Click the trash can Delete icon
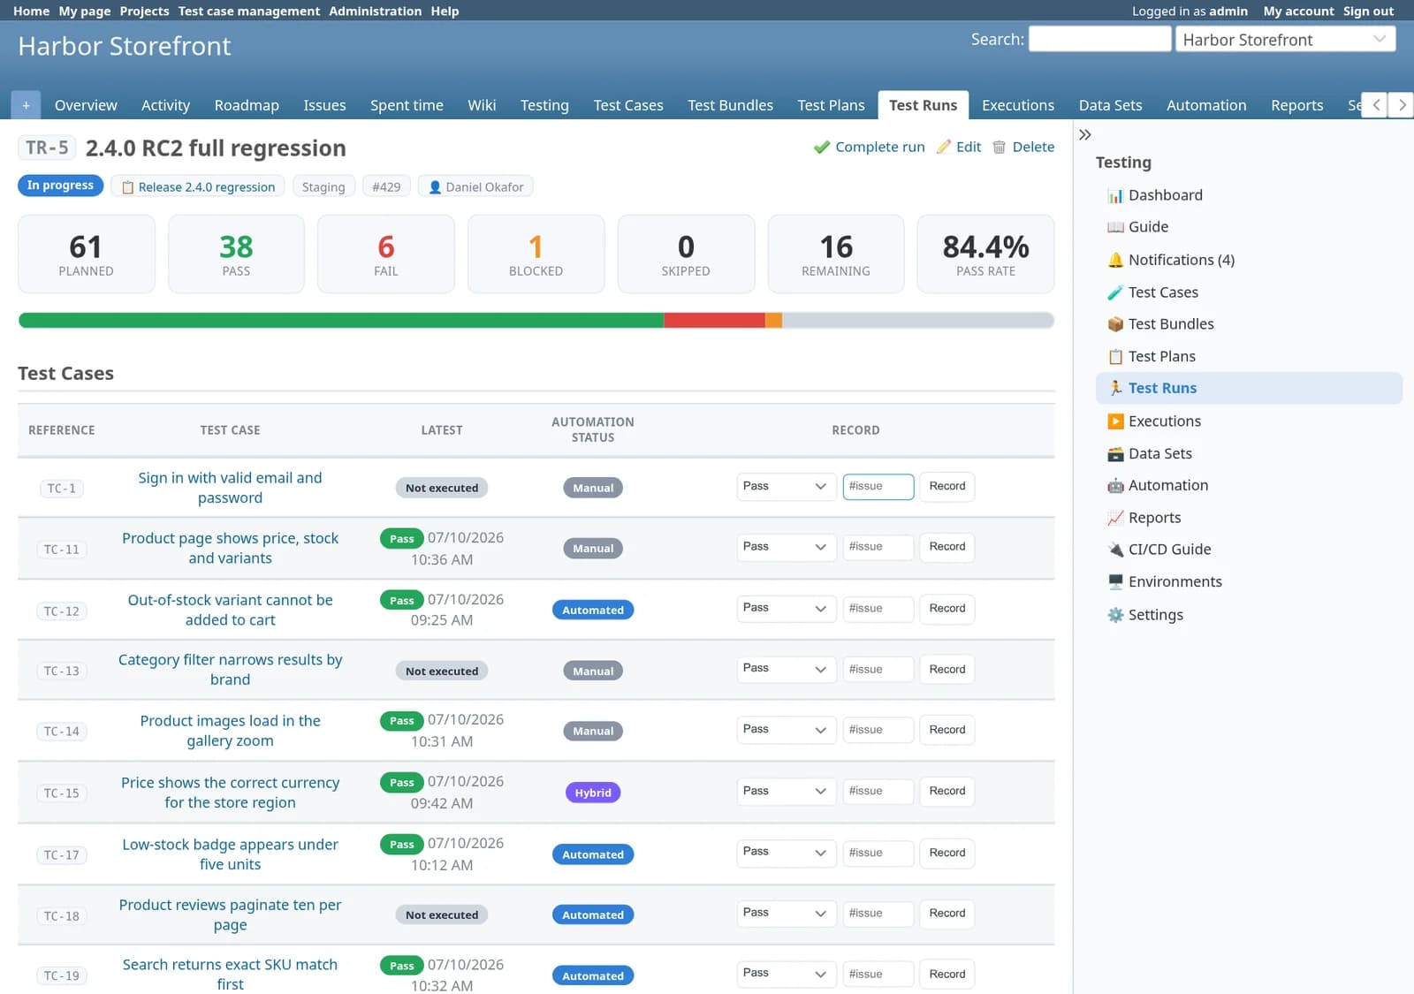The image size is (1414, 994). (x=1000, y=147)
